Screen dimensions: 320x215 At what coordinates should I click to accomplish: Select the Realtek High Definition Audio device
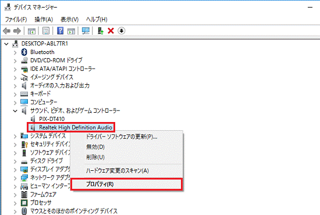click(x=76, y=128)
